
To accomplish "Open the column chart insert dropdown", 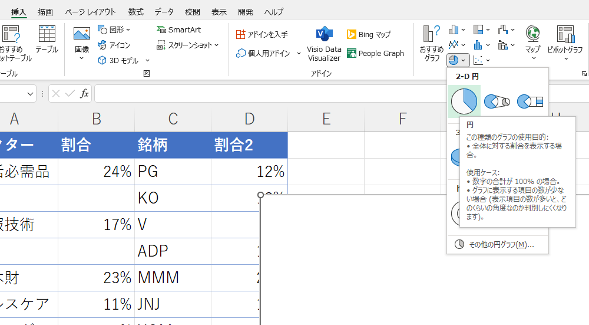I will coord(457,29).
